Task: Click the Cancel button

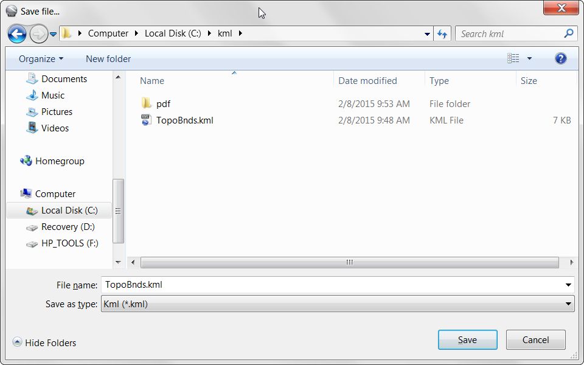Action: click(535, 339)
